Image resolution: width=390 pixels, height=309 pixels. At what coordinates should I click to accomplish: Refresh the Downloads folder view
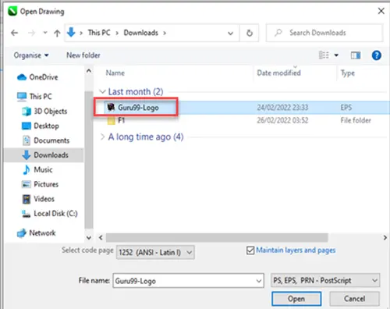250,33
